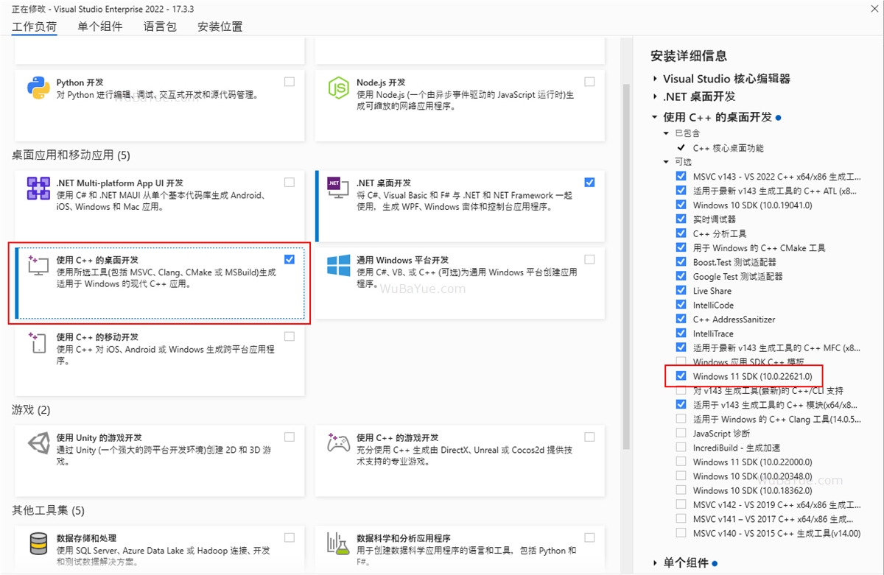The height and width of the screenshot is (575, 884).
Task: Check the 数据存储和处理 workload checkbox
Action: coord(290,538)
